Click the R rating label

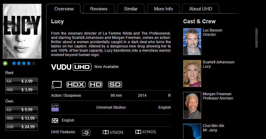tap(169, 96)
